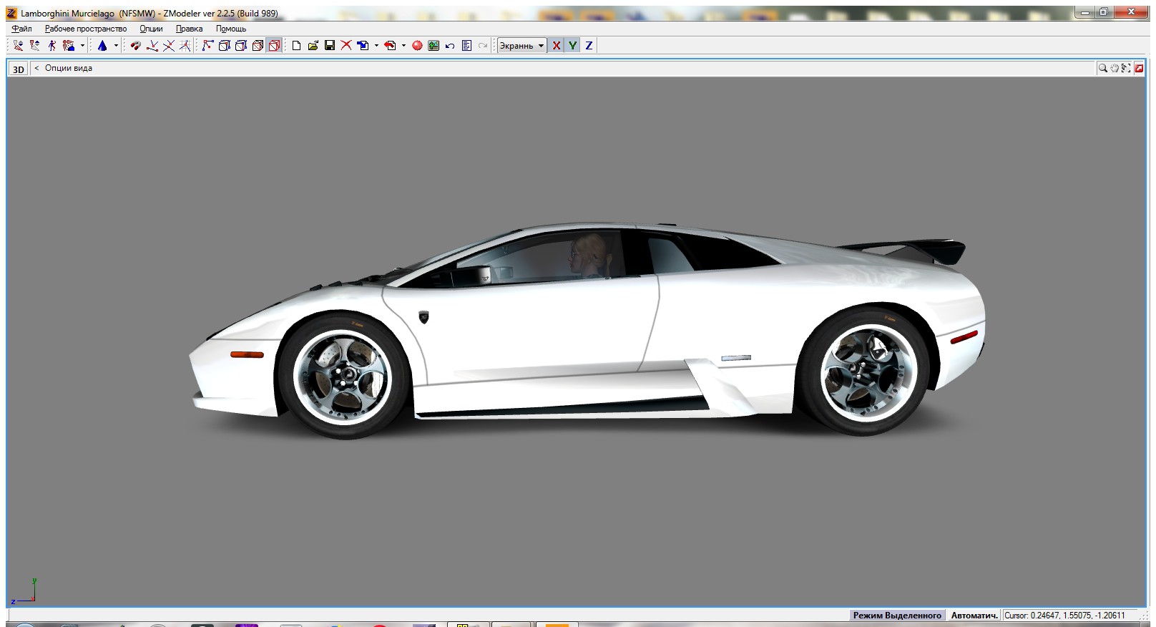Click the red sphere icon in toolbar
The width and height of the screenshot is (1156, 627).
[x=417, y=46]
